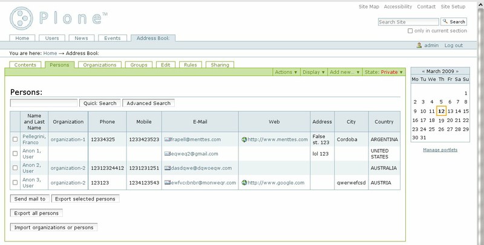This screenshot has height=245, width=484.
Task: Click mail icon beside frapell@menttes.com
Action: point(168,139)
